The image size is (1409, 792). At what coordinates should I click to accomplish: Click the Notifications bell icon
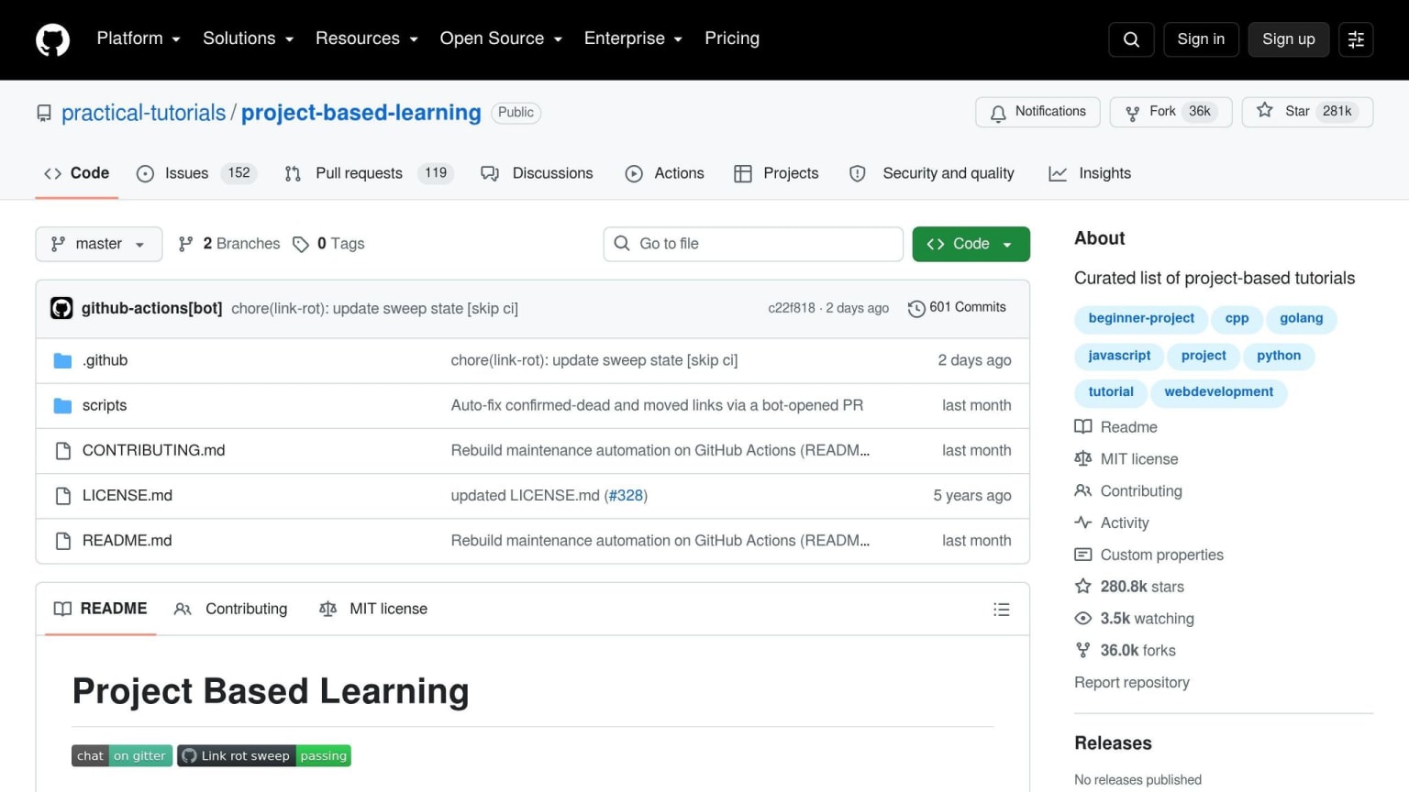[x=998, y=113]
